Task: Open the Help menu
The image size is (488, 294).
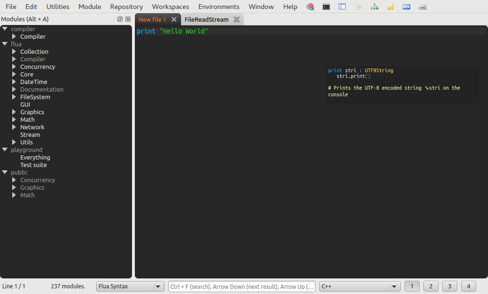Action: pyautogui.click(x=290, y=7)
